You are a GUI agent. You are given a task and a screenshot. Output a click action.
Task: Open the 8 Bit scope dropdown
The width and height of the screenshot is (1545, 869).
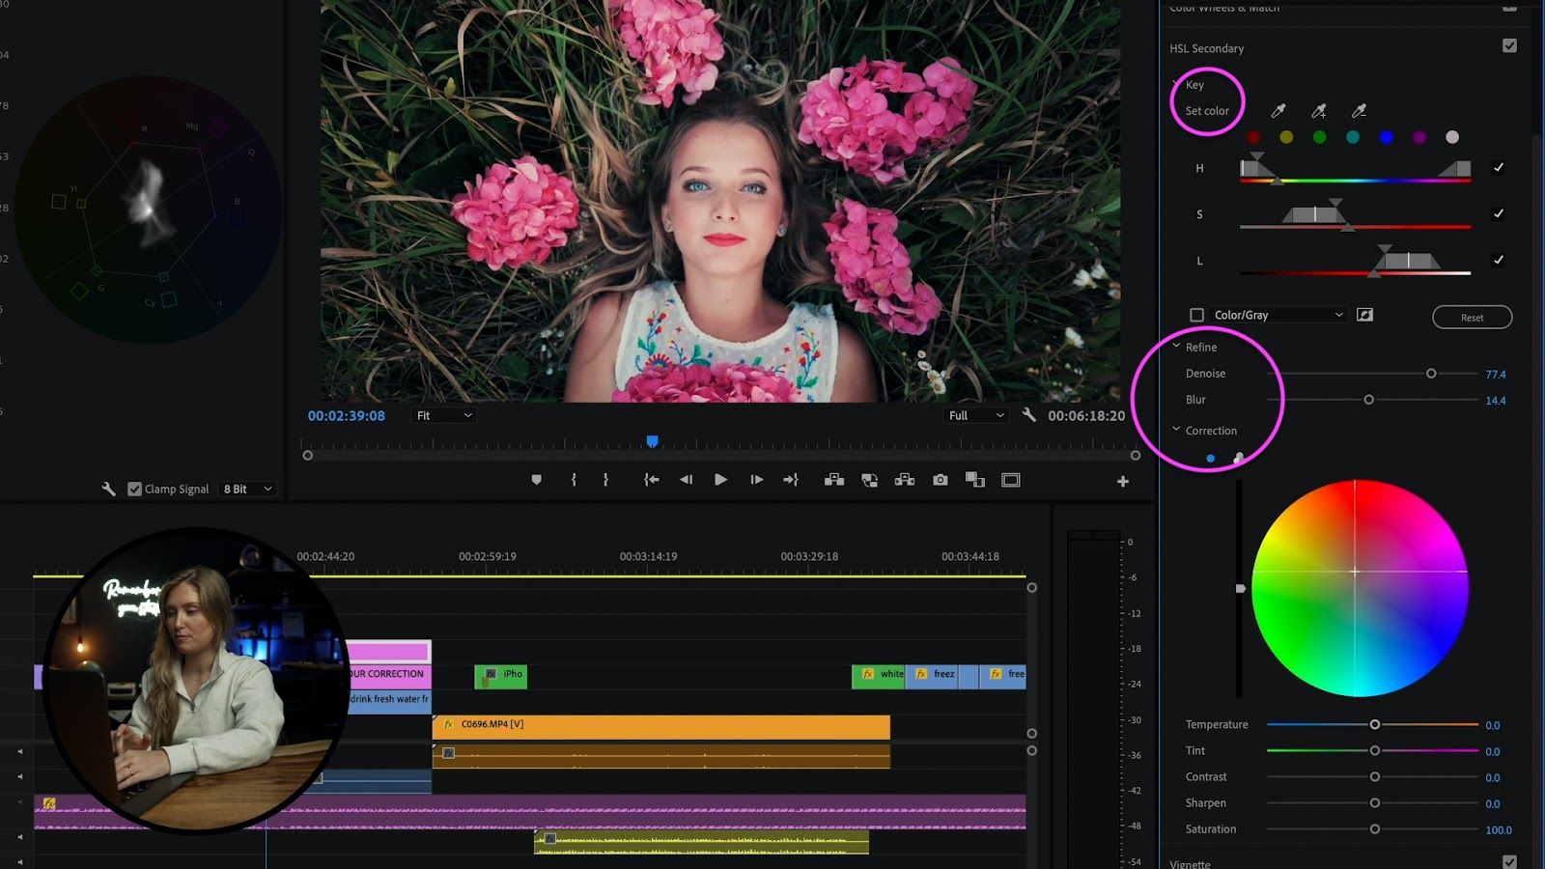coord(247,490)
